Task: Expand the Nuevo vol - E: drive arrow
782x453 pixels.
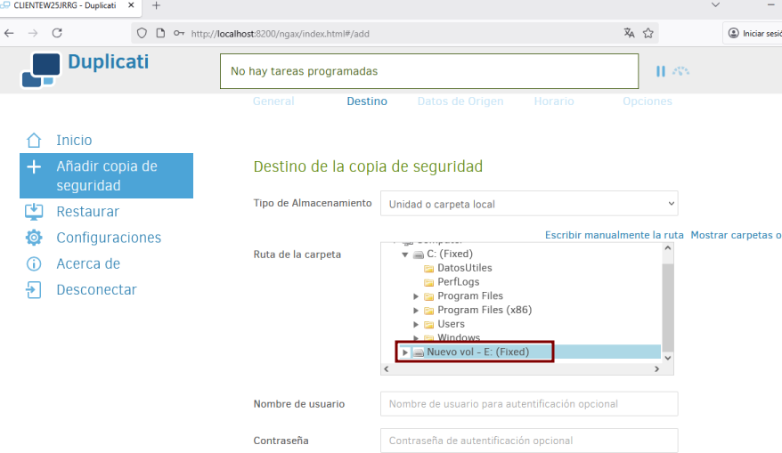Action: [x=405, y=352]
